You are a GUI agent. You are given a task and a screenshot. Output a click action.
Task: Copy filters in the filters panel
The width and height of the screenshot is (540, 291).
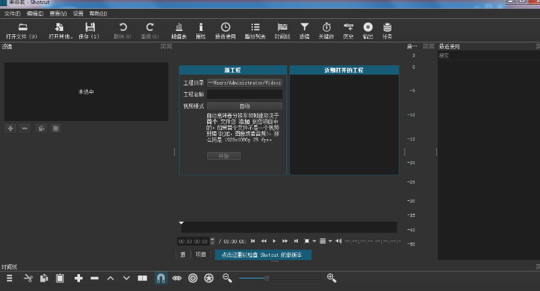click(x=41, y=128)
